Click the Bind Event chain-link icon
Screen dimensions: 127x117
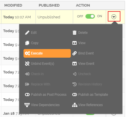click(x=75, y=53)
